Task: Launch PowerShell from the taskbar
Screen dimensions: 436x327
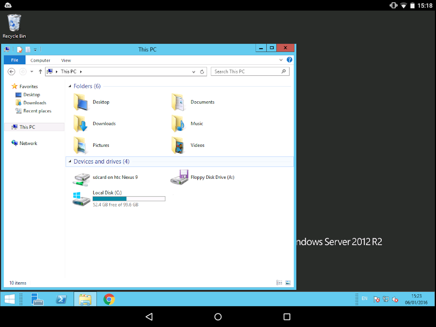Action: point(61,299)
